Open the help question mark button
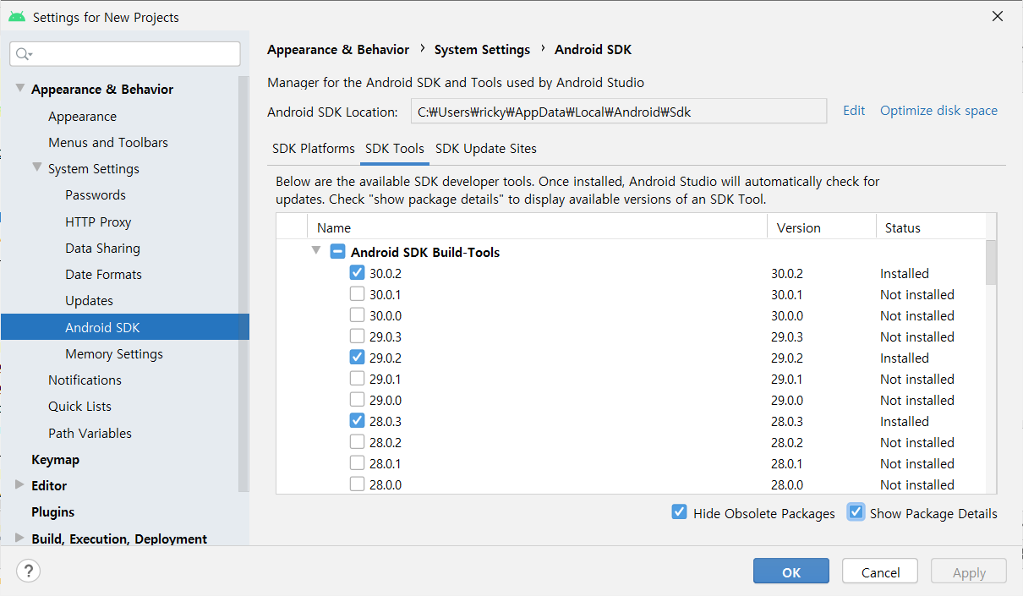Image resolution: width=1023 pixels, height=596 pixels. pos(28,571)
